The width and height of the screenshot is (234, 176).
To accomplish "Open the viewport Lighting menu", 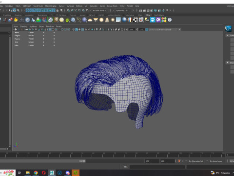I will tap(33, 26).
